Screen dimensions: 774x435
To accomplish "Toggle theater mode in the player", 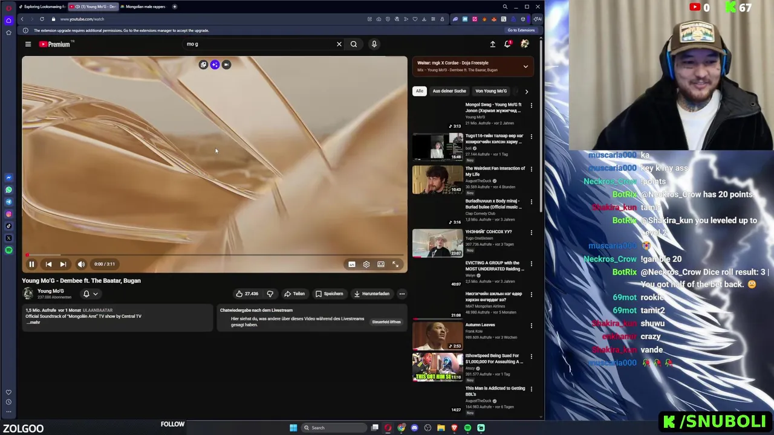I will click(x=381, y=264).
